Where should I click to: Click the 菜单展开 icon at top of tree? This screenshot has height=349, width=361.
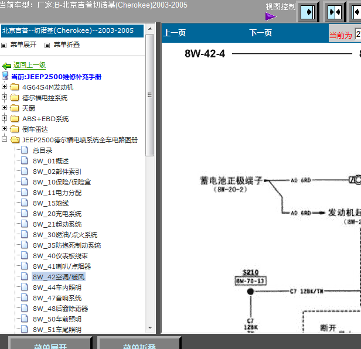coord(4,45)
